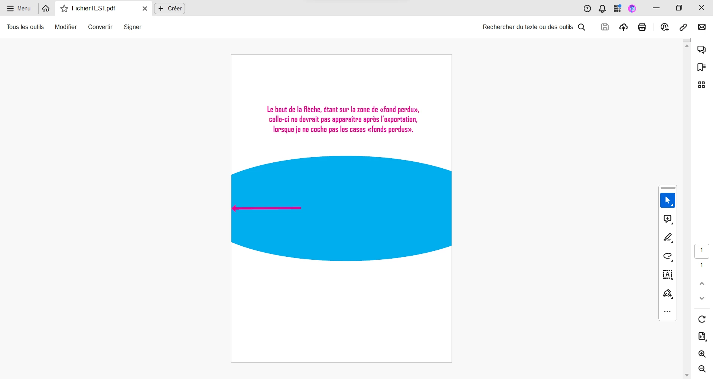713x379 pixels.
Task: Open the user profile avatar
Action: [x=632, y=9]
